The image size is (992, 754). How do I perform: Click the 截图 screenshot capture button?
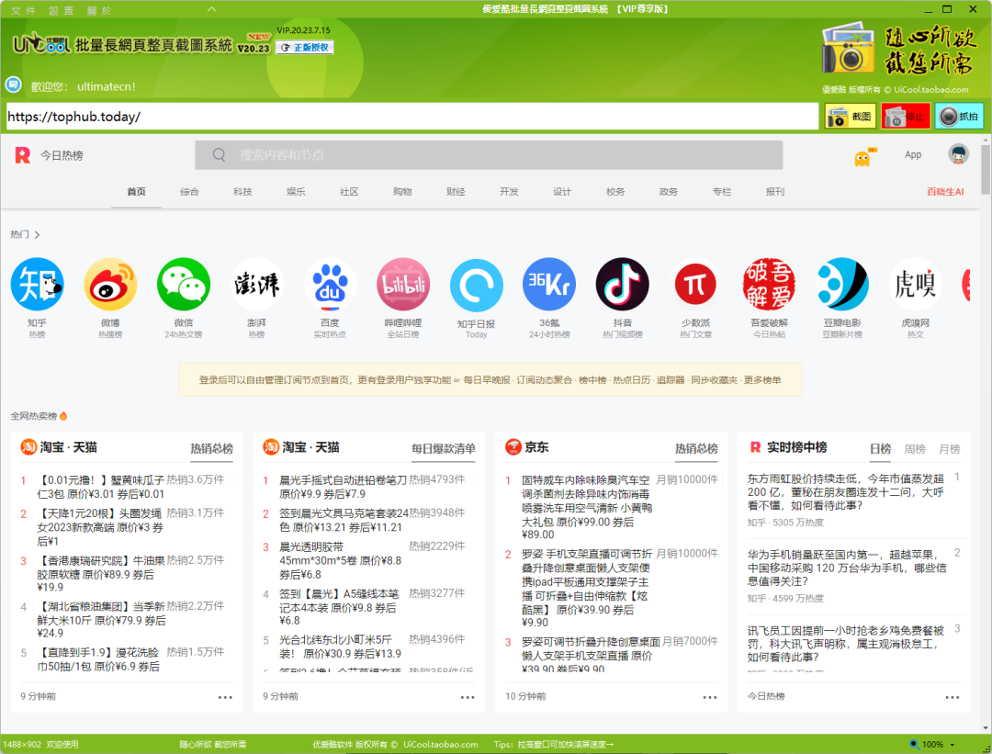850,117
